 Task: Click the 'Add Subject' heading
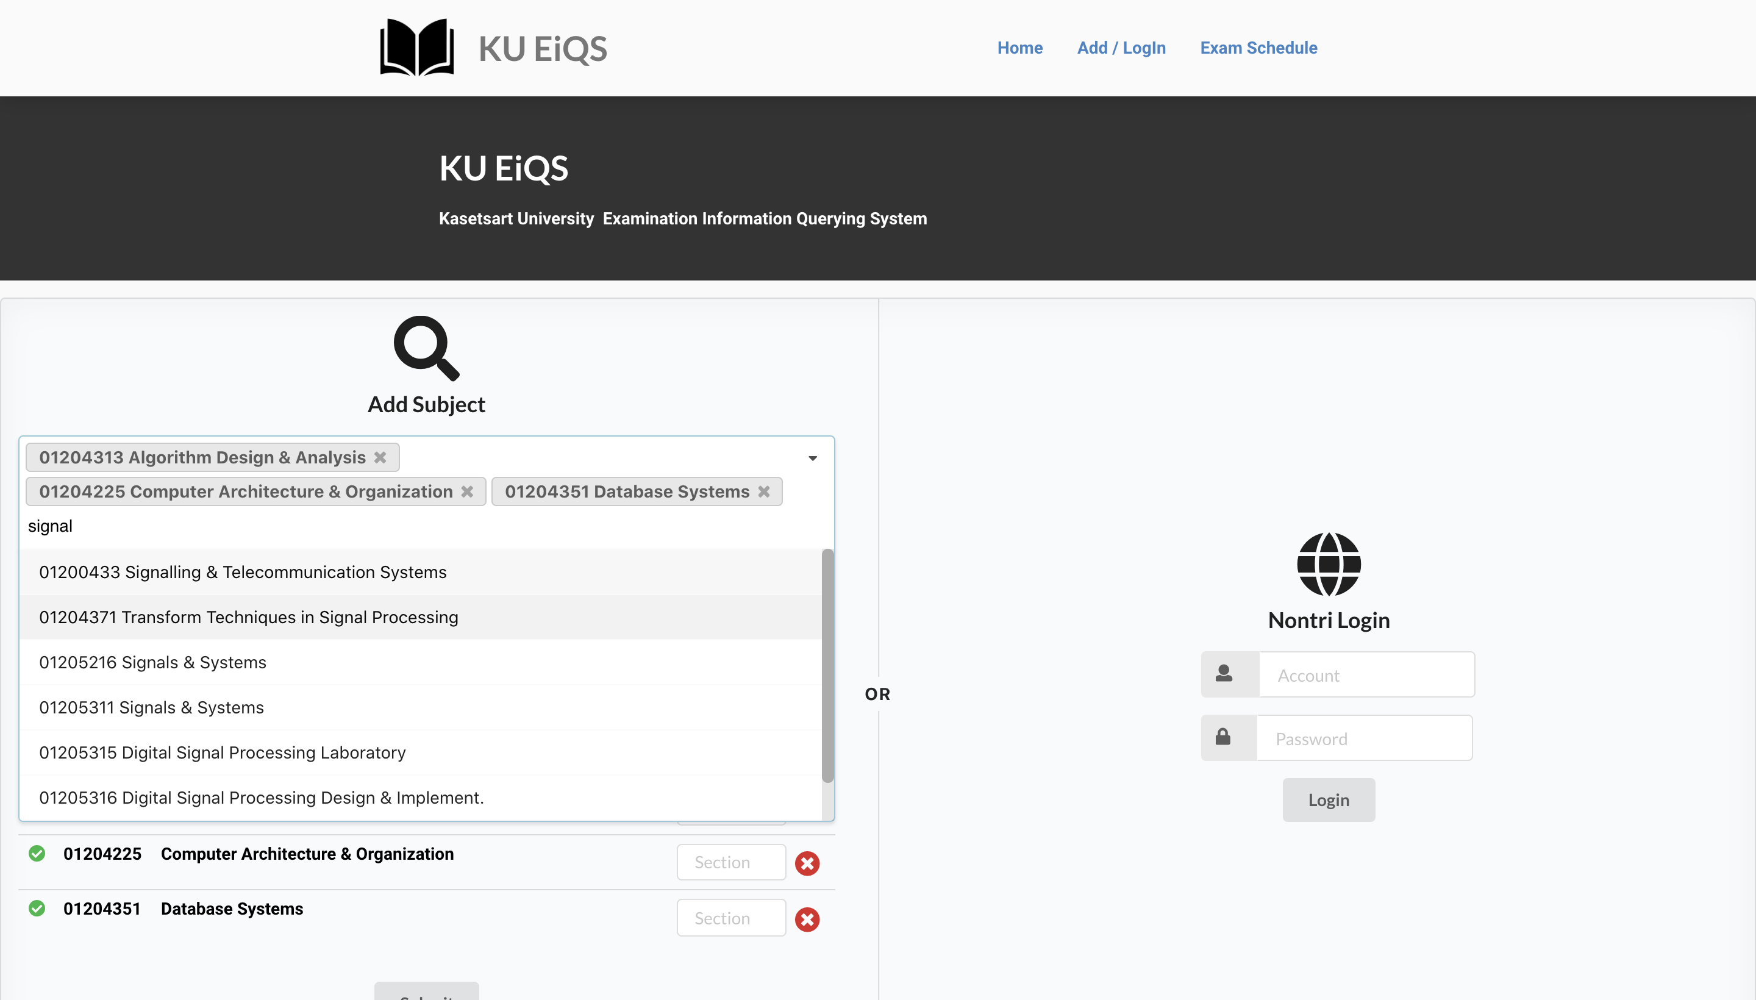[x=426, y=404]
